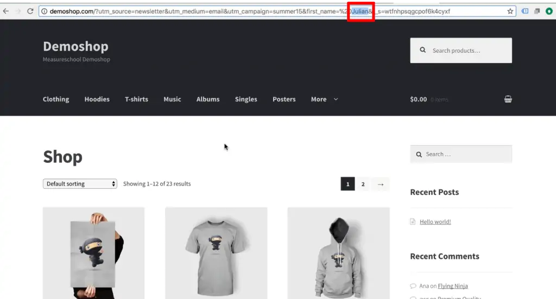Open the Clothing menu item
This screenshot has height=299, width=556.
[56, 99]
